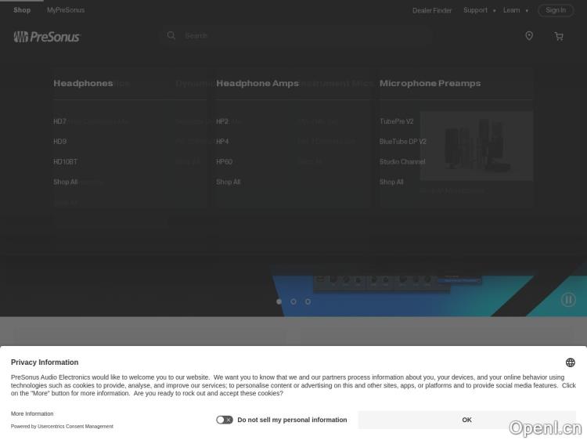Expand the Support dropdown menu
The width and height of the screenshot is (587, 440).
point(478,10)
